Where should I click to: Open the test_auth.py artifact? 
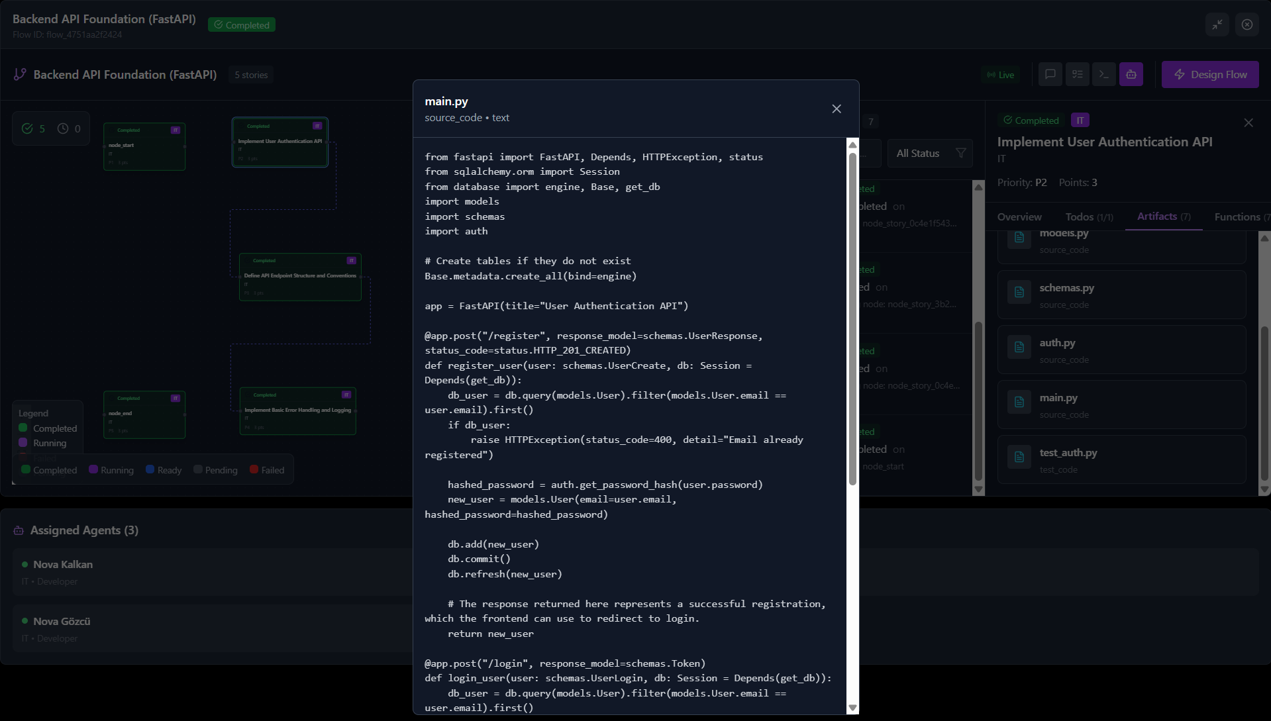1122,460
